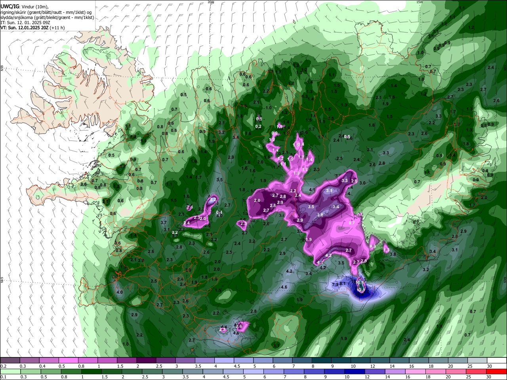This screenshot has width=507, height=380.
Task: Click the '25' label in the upper legend row
Action: [x=470, y=366]
